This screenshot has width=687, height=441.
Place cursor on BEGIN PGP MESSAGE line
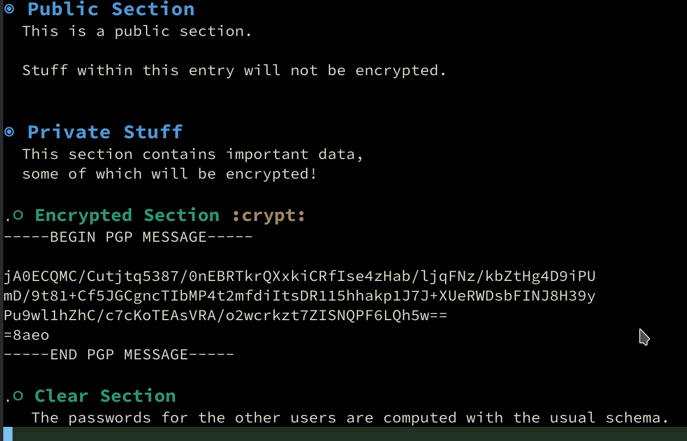128,237
